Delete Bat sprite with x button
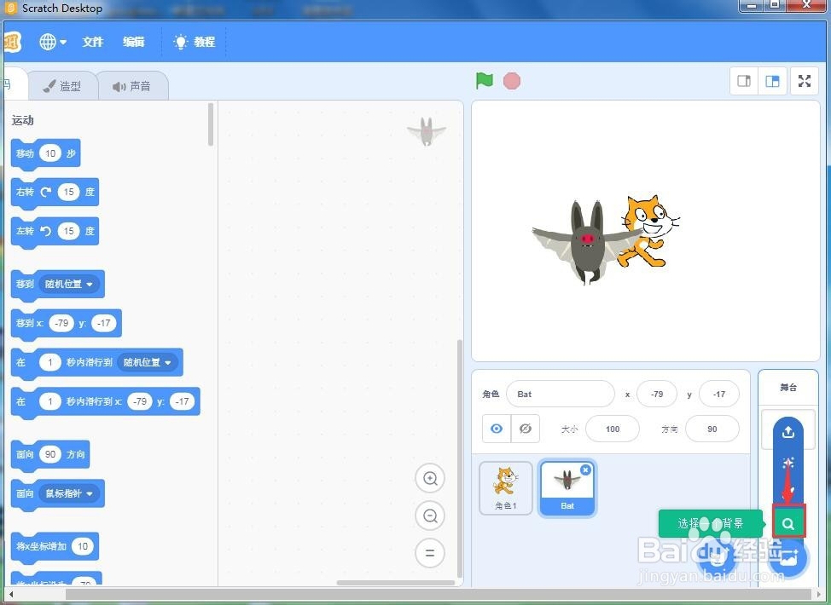Viewport: 831px width, 605px height. [585, 470]
